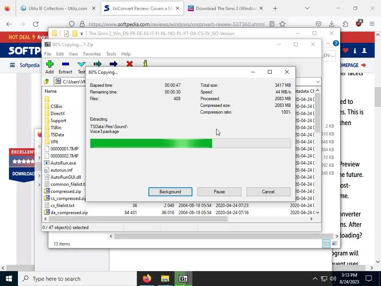The height and width of the screenshot is (286, 381).
Task: Click the Move arrow icon in 7-Zip toolbar
Action: pos(113,64)
